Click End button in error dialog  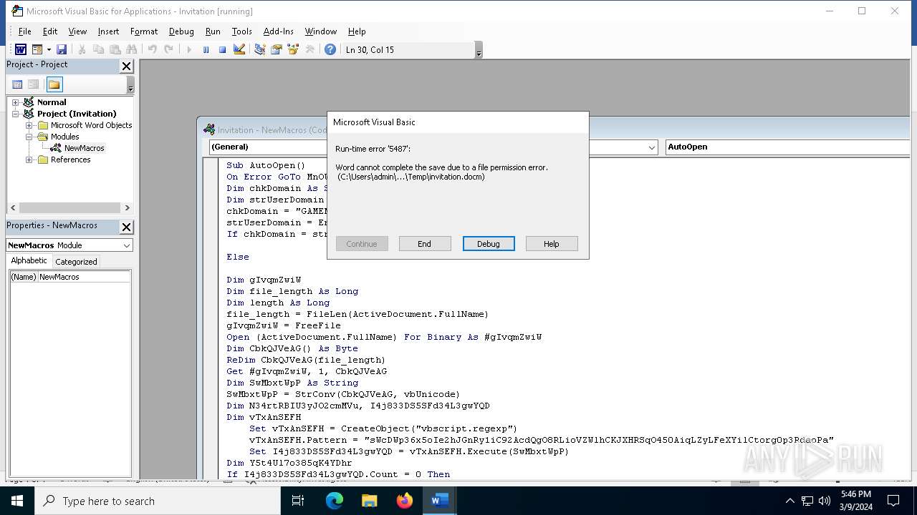tap(425, 244)
